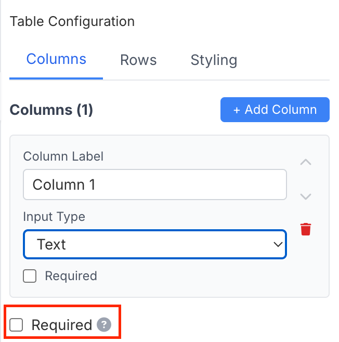This screenshot has width=339, height=342.
Task: Click the Columns (1) section heading
Action: click(51, 110)
